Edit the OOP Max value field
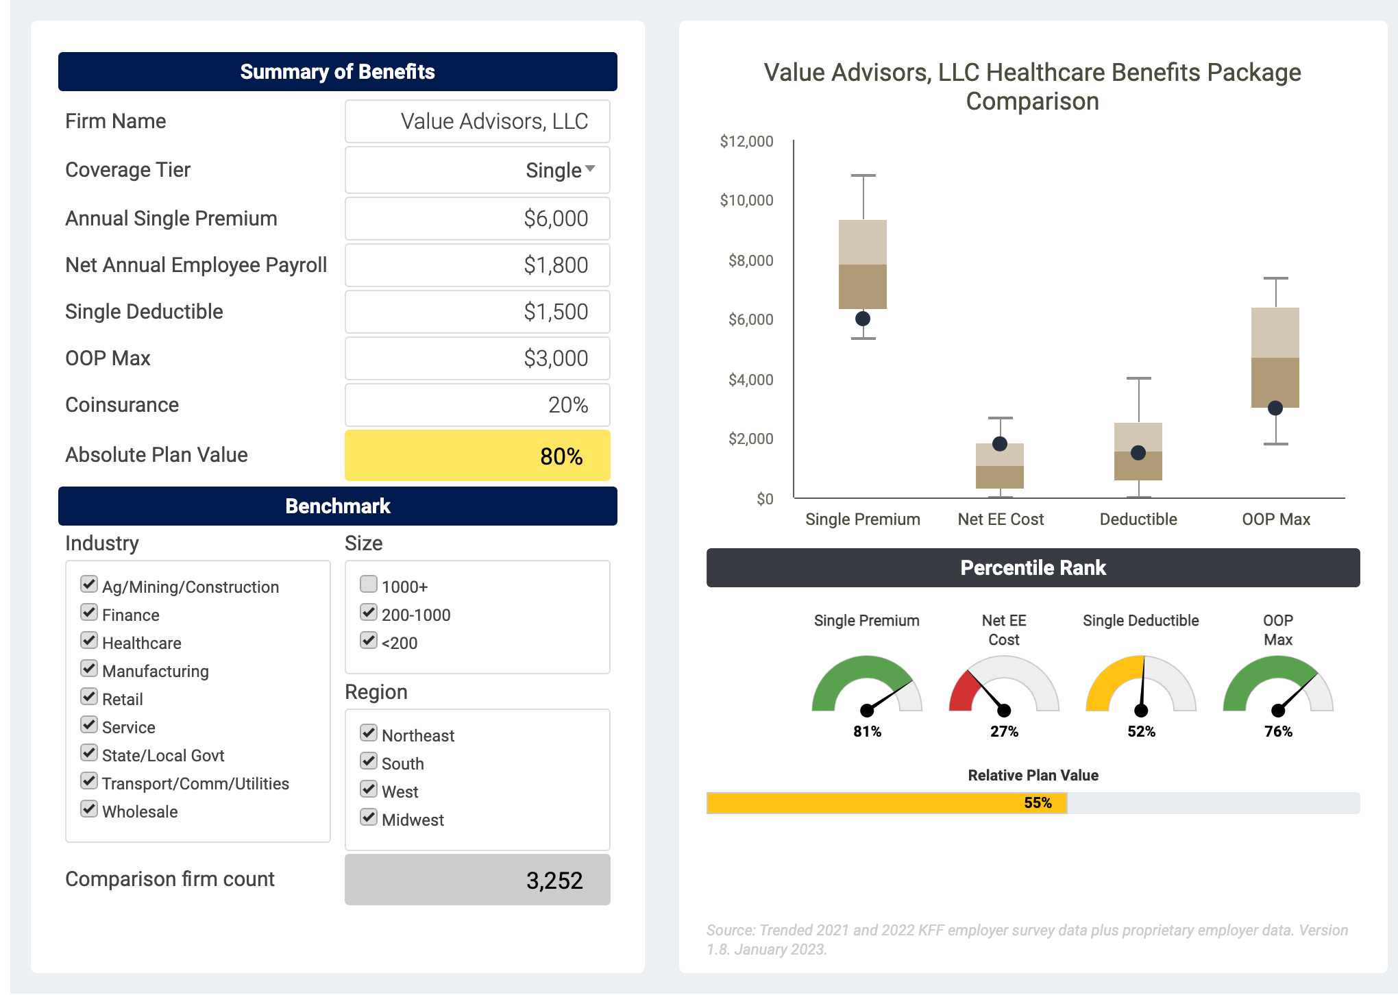Viewport: 1398px width, 995px height. (x=478, y=358)
